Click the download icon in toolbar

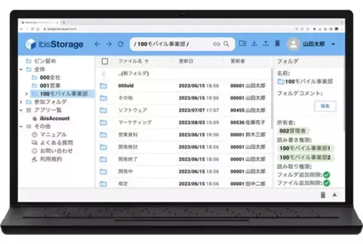pos(254,43)
